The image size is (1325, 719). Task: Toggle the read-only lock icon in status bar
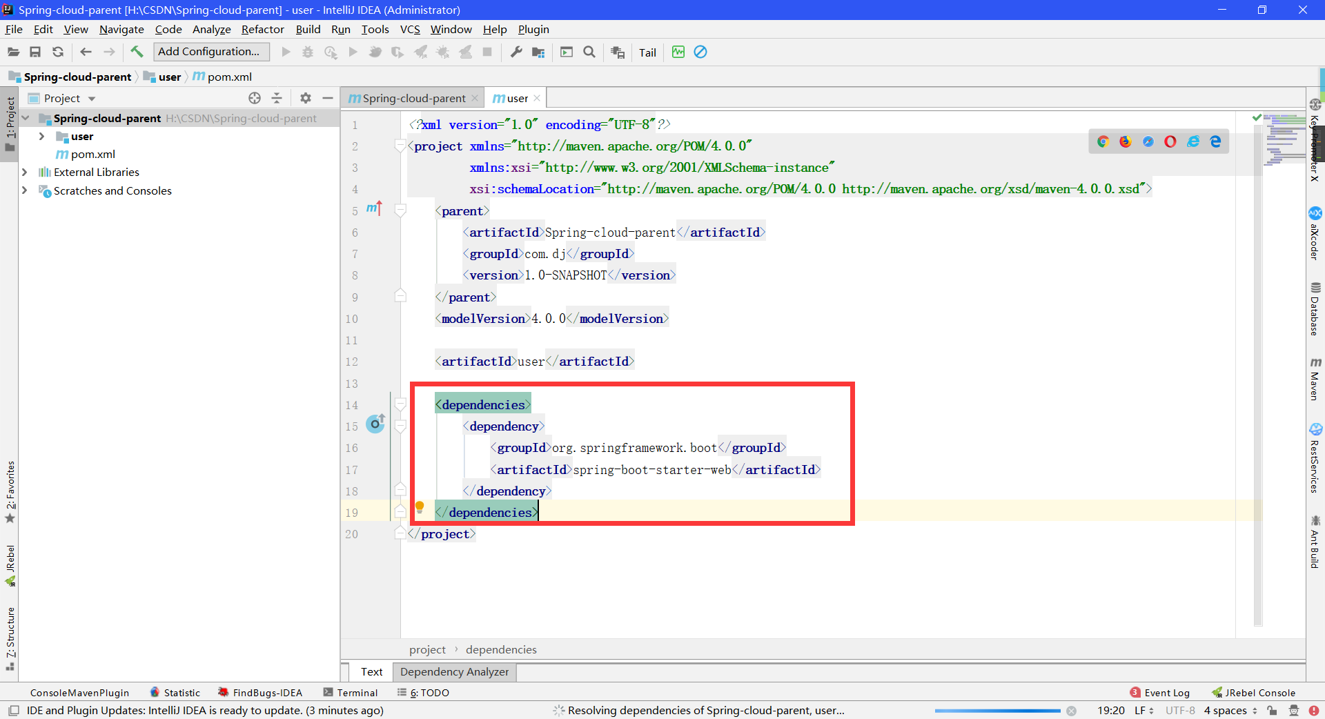[x=1272, y=710]
